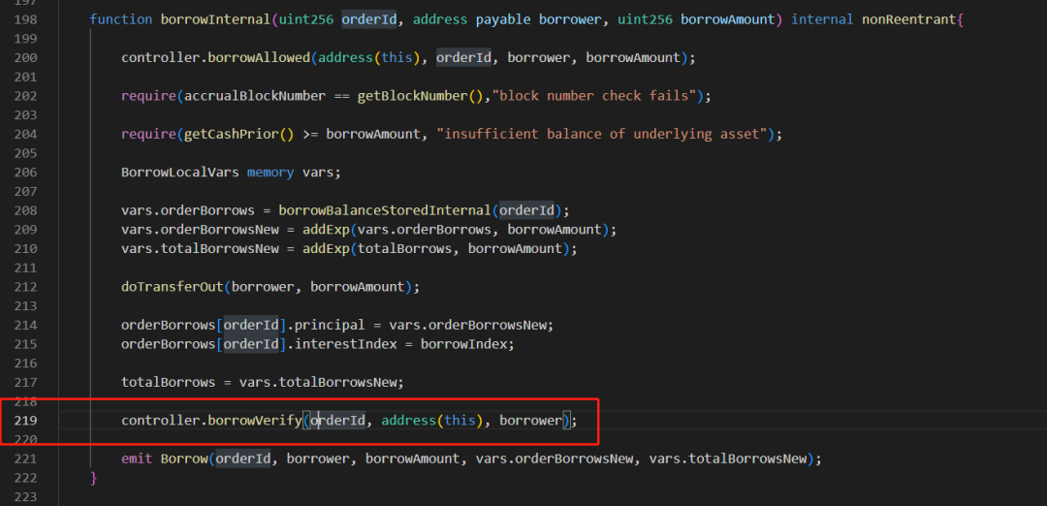Viewport: 1047px width, 506px height.
Task: Click line number 200 in gutter
Action: (x=26, y=57)
